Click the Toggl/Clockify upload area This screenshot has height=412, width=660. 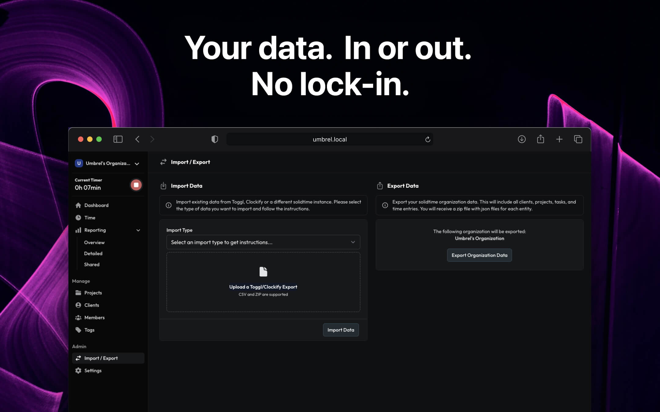263,281
